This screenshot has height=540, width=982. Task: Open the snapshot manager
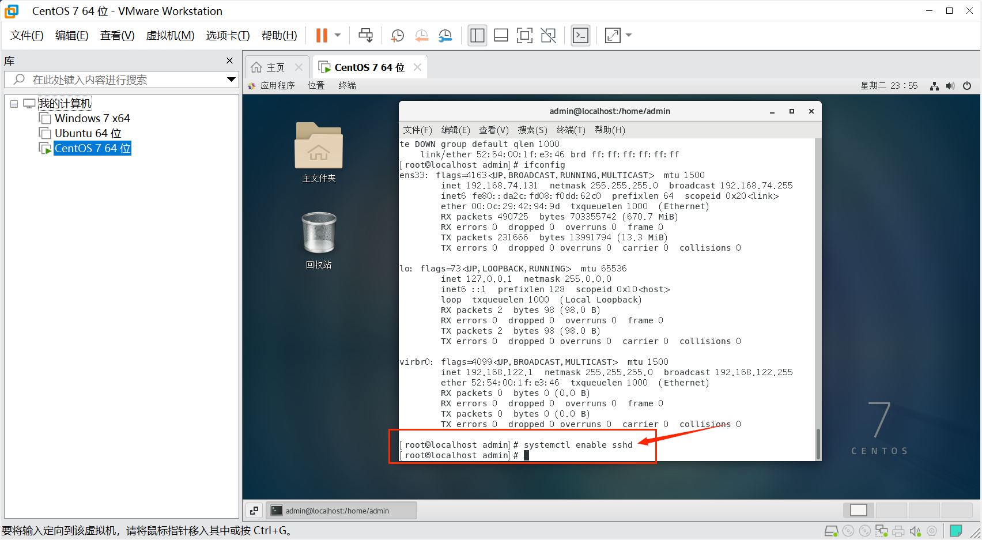[445, 36]
